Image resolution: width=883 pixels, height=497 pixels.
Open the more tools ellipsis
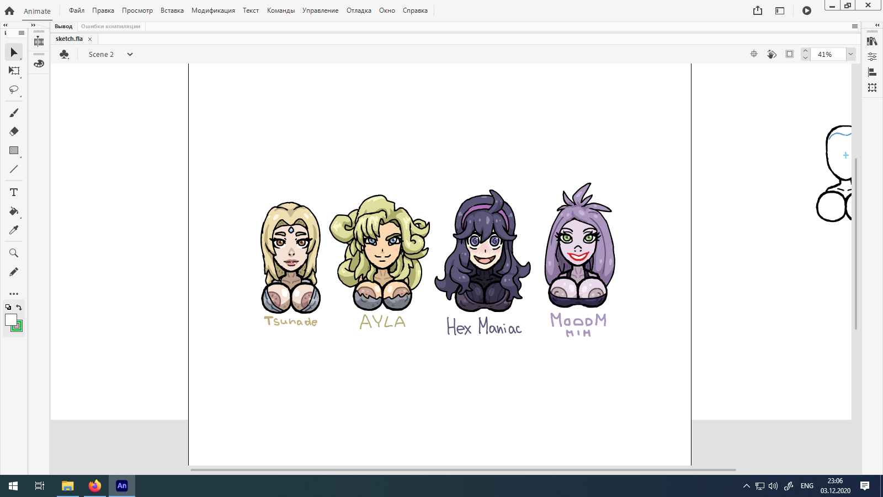pyautogui.click(x=14, y=294)
